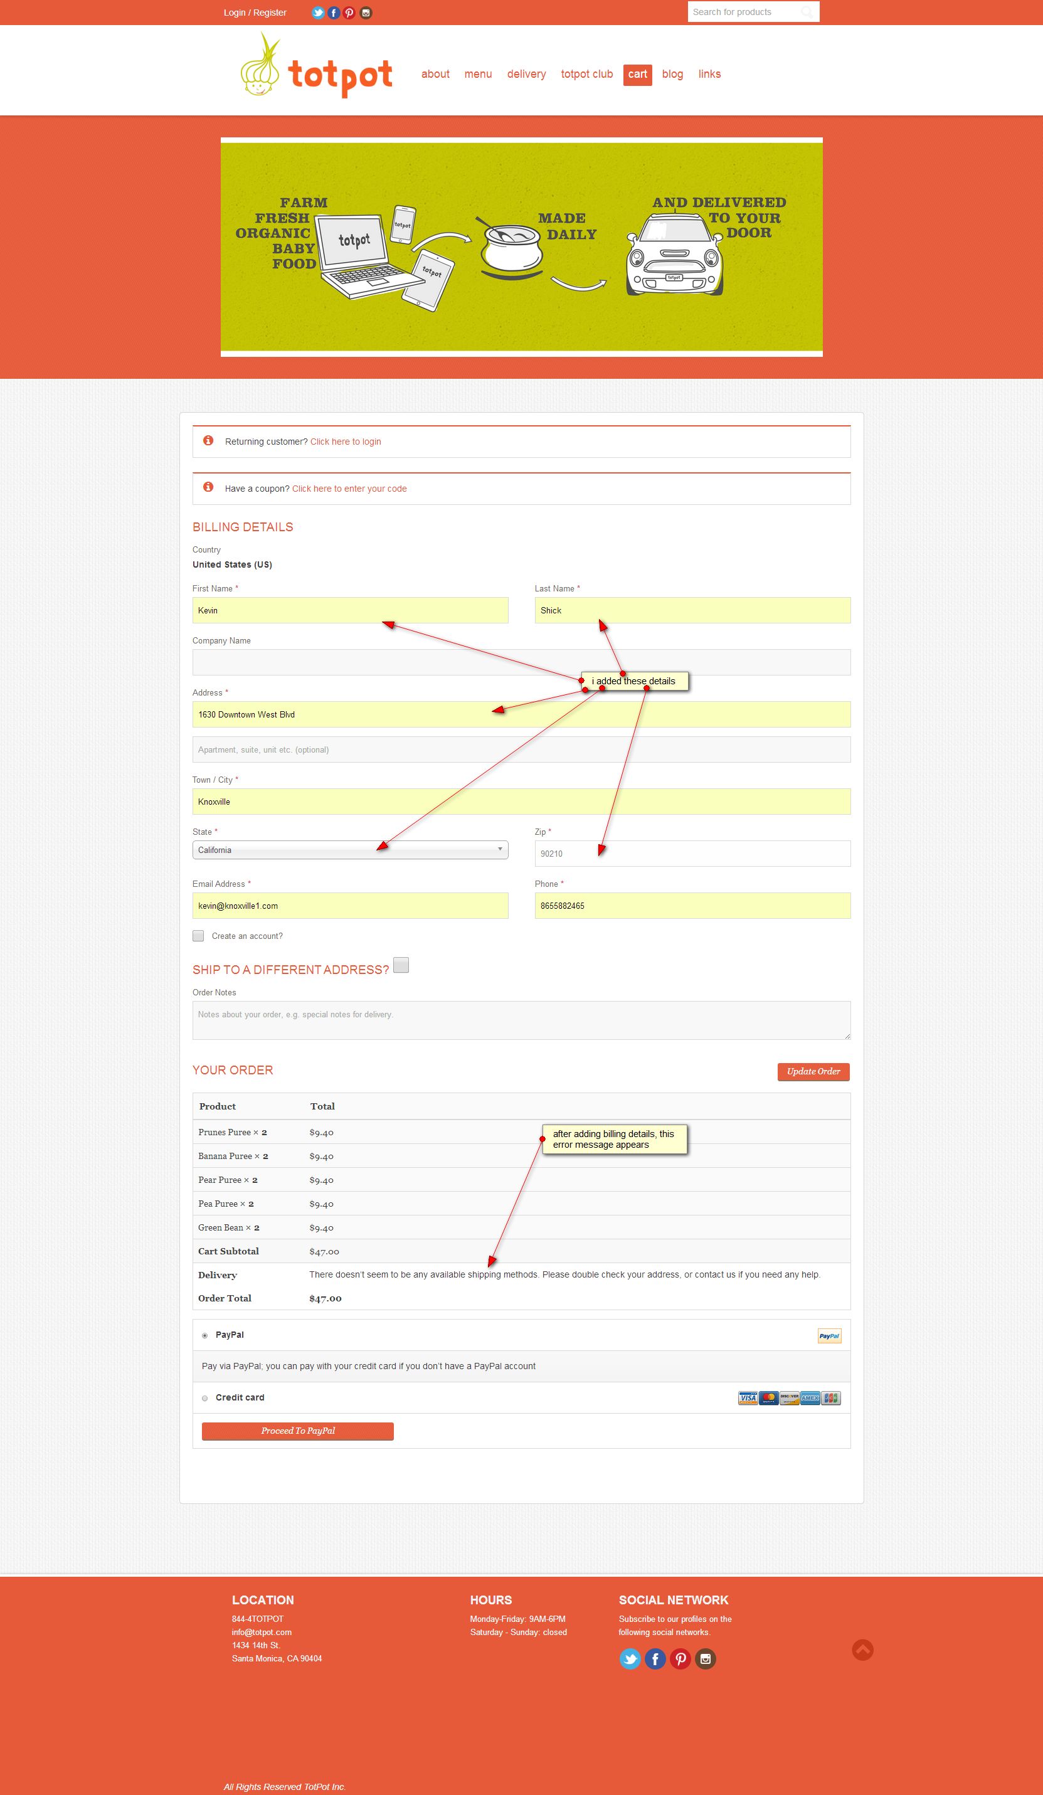
Task: Click the empty Company Name field
Action: 522,662
